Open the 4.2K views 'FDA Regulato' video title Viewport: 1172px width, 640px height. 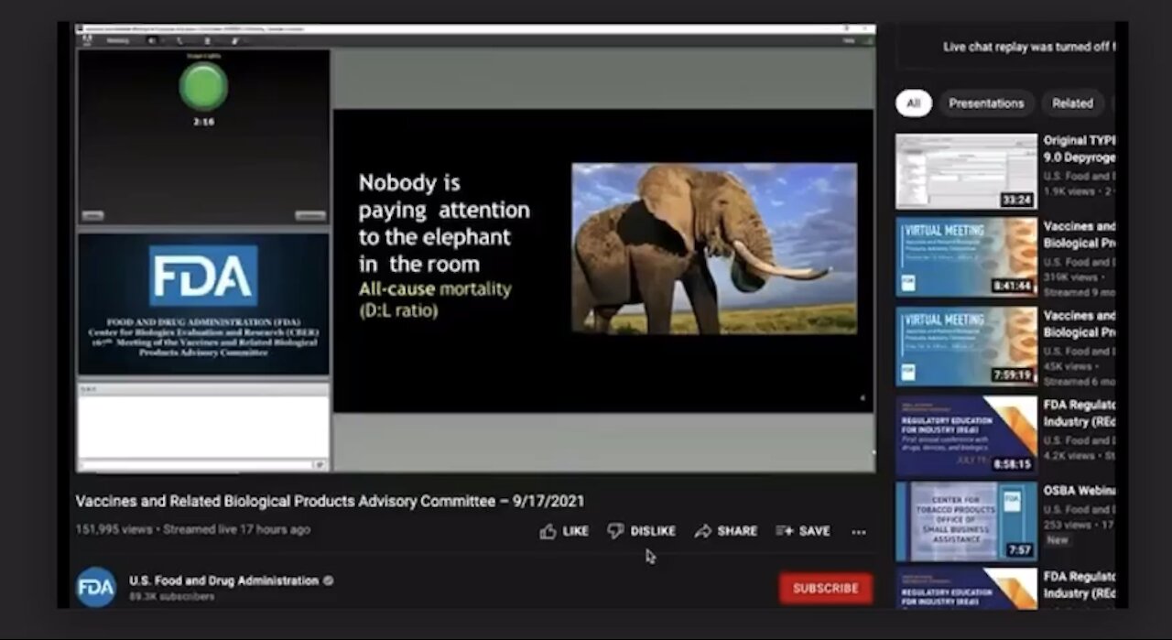coord(1079,413)
